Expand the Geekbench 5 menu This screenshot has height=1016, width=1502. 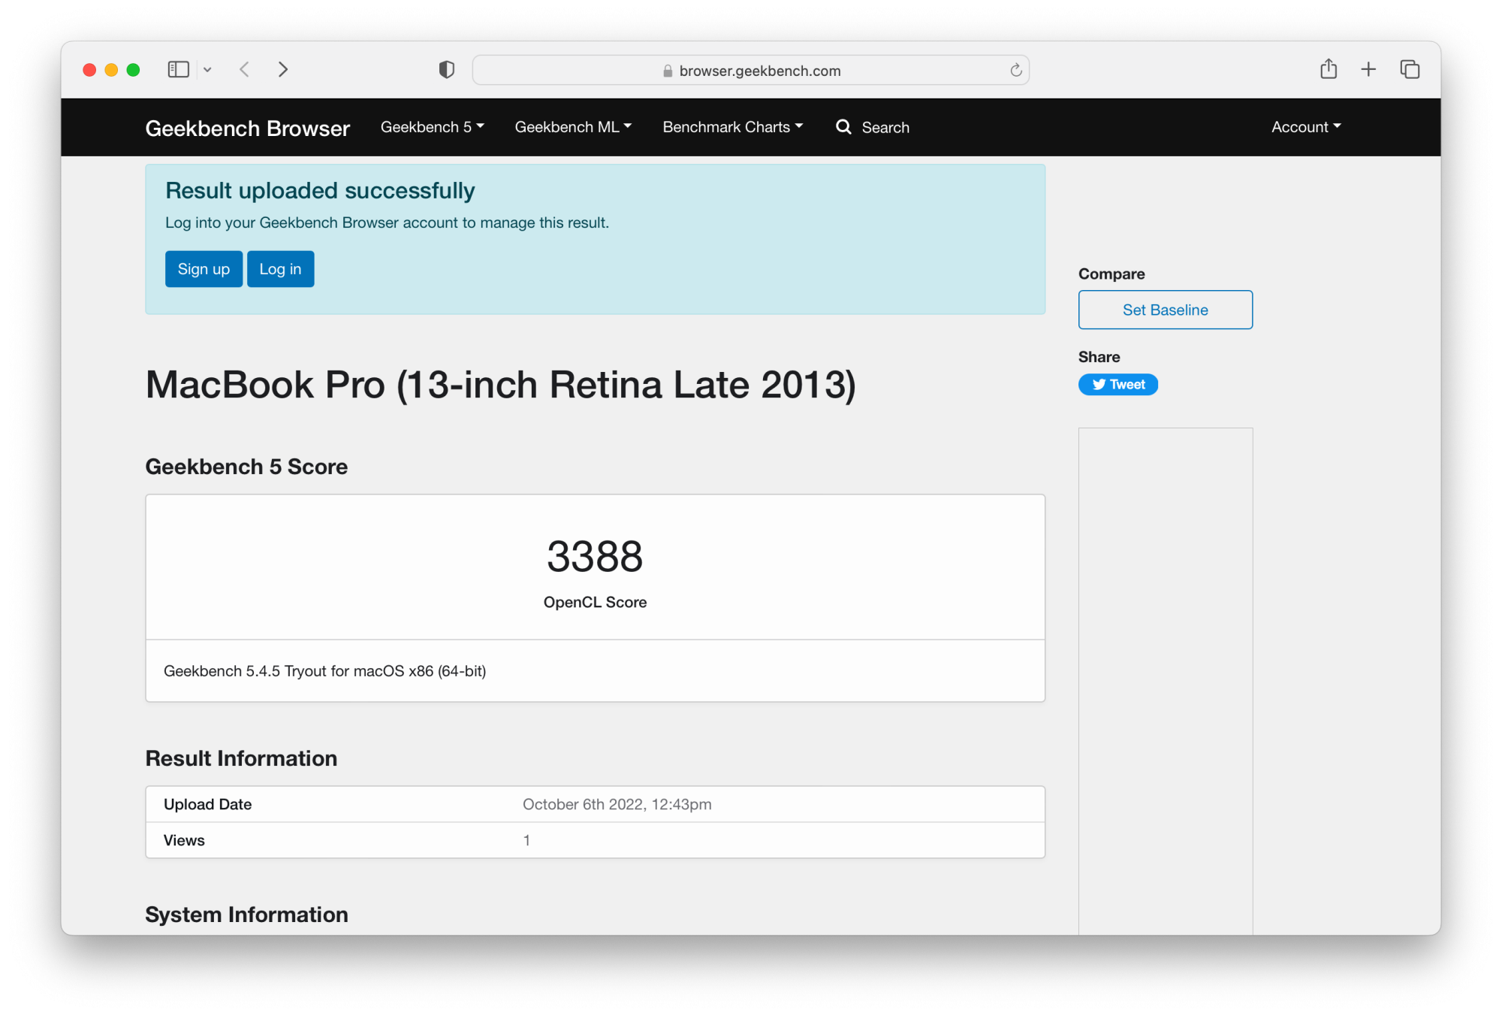(x=432, y=127)
